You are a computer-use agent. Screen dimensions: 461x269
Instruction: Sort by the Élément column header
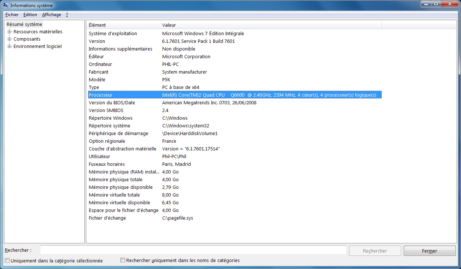124,25
